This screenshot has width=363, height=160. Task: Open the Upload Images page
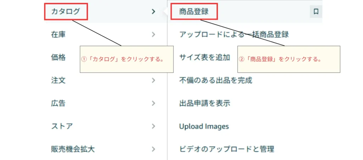(204, 126)
